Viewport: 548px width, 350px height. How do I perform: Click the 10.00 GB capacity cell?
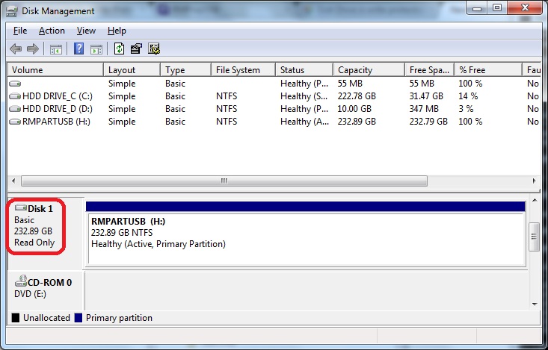[x=354, y=109]
